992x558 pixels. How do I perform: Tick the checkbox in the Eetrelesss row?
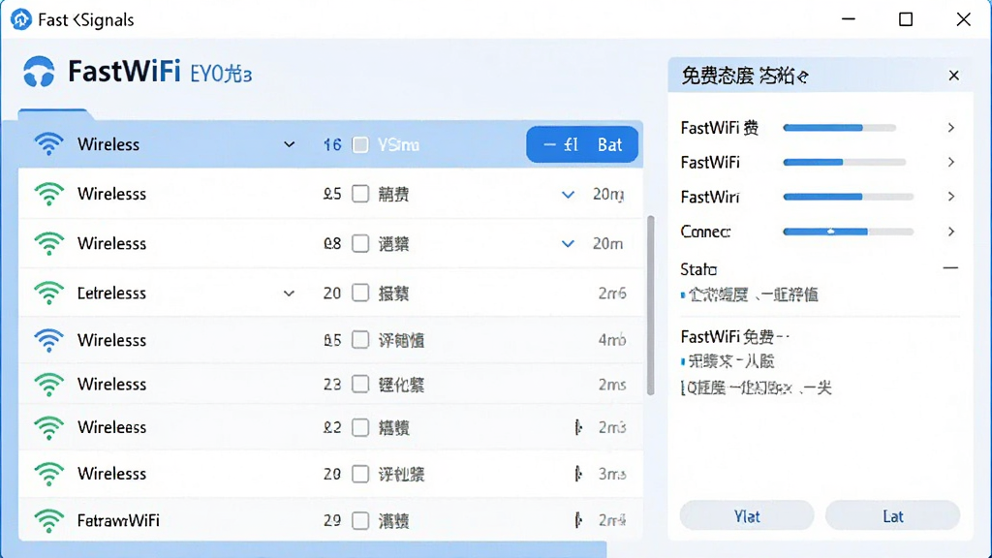click(360, 293)
